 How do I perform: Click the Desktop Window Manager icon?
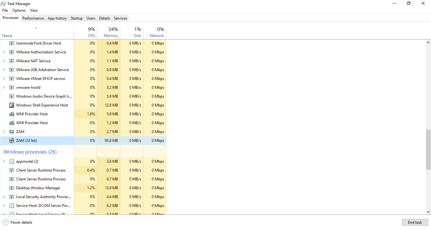pos(12,188)
